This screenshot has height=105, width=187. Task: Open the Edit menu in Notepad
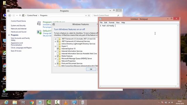pos(106,22)
